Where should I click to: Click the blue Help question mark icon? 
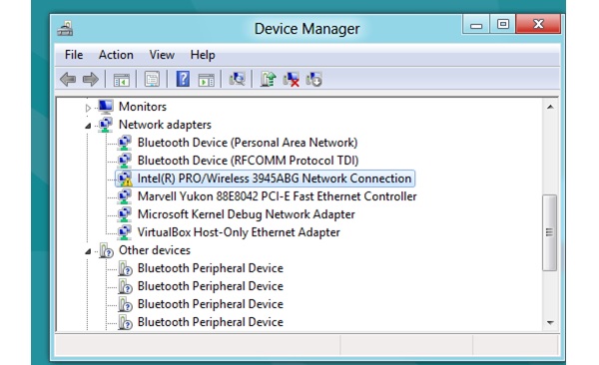coord(183,79)
